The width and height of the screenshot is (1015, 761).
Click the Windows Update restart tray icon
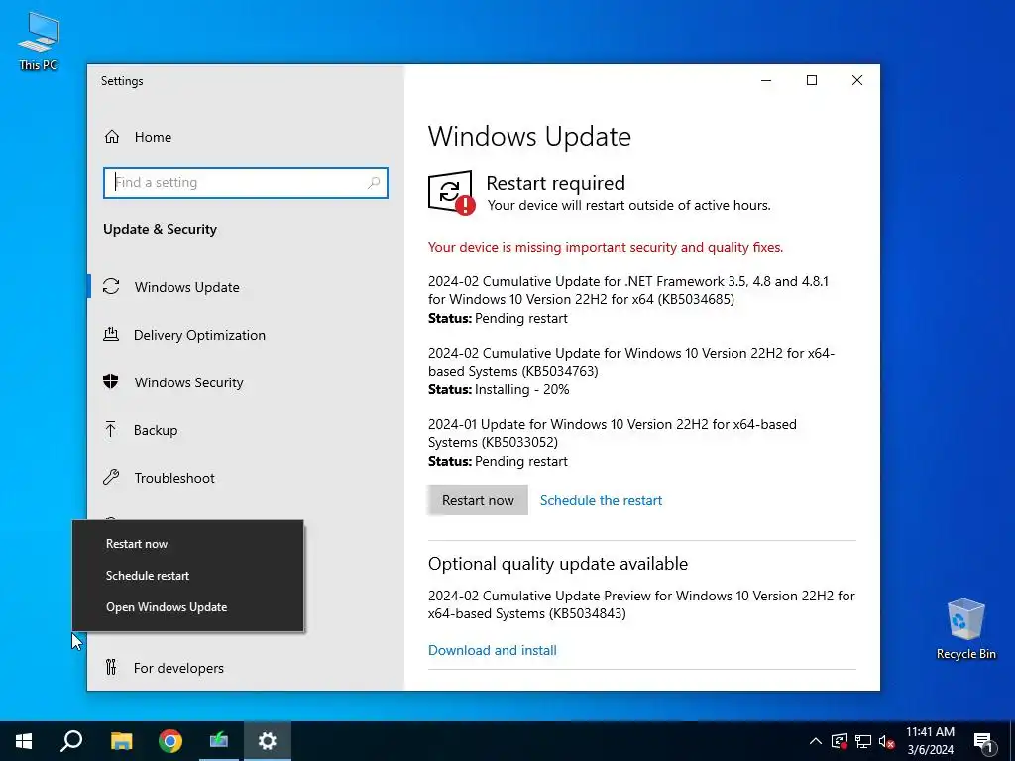tap(840, 741)
